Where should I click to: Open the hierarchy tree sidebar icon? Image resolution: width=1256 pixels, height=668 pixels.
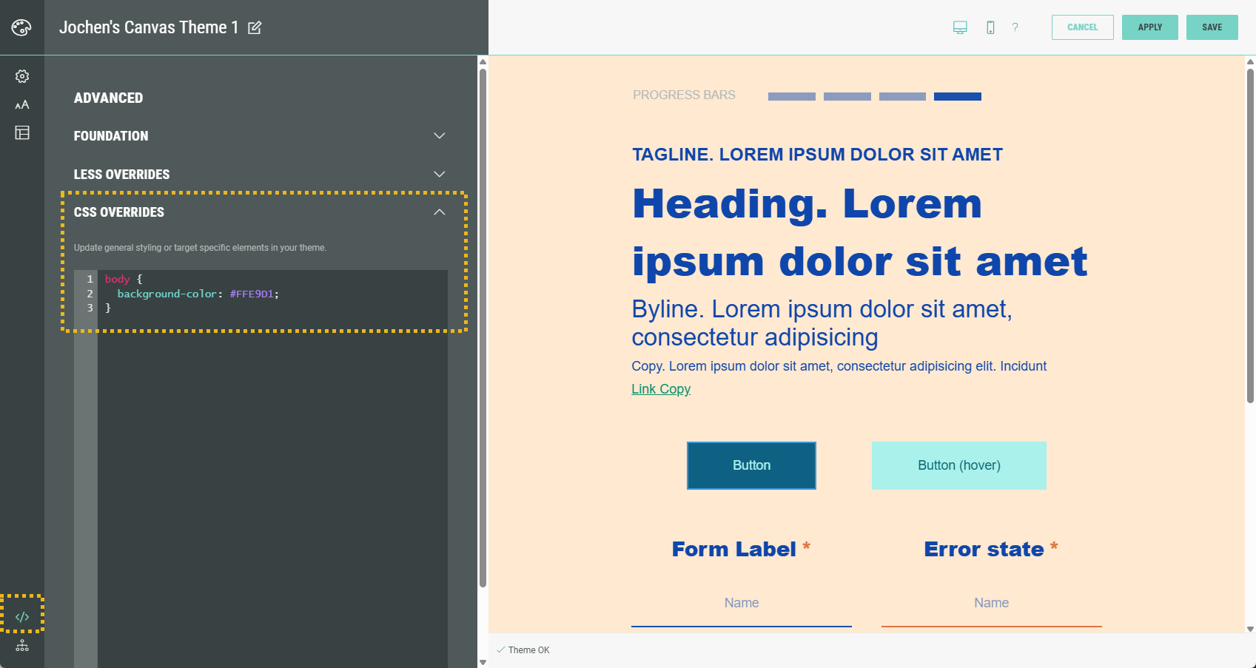click(x=22, y=646)
